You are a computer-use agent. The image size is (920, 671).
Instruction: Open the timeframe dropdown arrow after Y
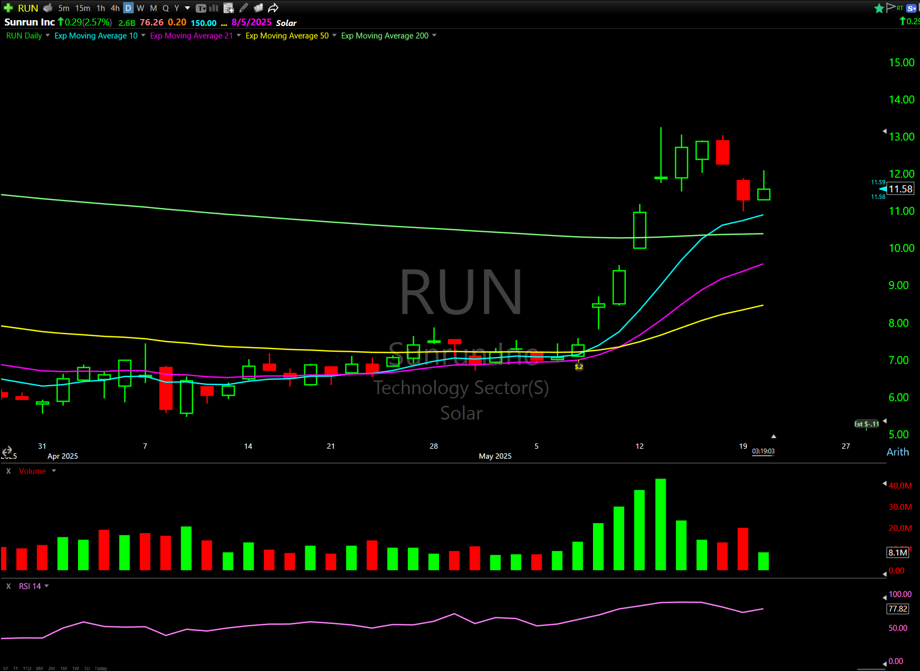pyautogui.click(x=187, y=8)
